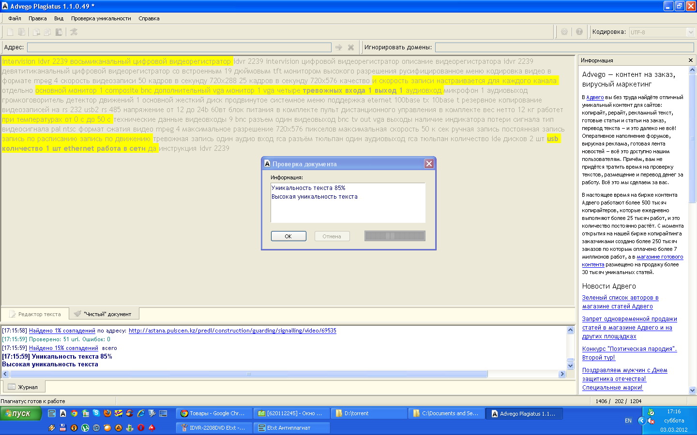This screenshot has width=697, height=435.
Task: Open the Файл menu
Action: click(15, 18)
